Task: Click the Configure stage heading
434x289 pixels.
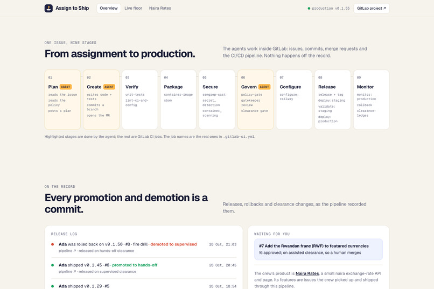Action: tap(290, 87)
